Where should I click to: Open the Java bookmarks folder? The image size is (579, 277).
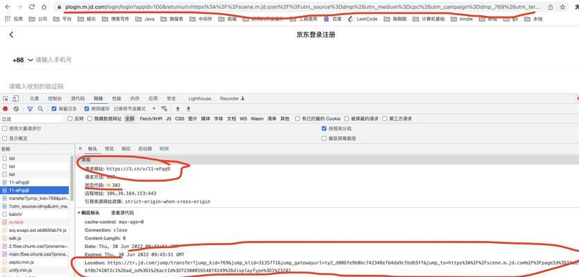[x=145, y=19]
